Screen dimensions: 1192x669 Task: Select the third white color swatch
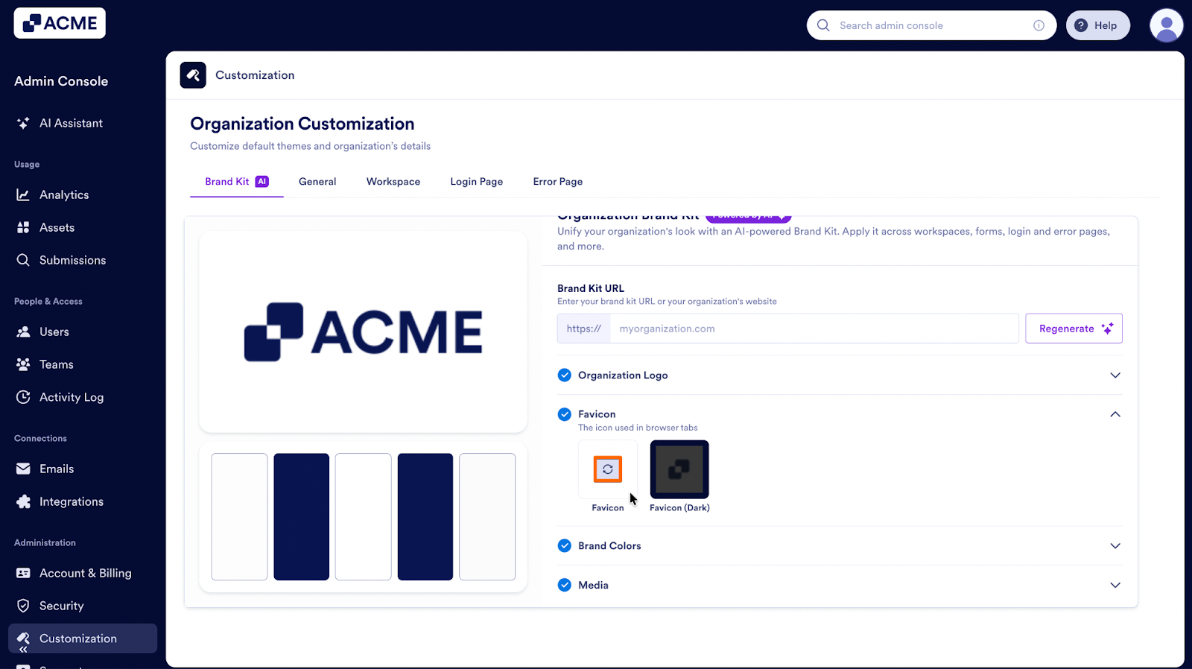(364, 517)
